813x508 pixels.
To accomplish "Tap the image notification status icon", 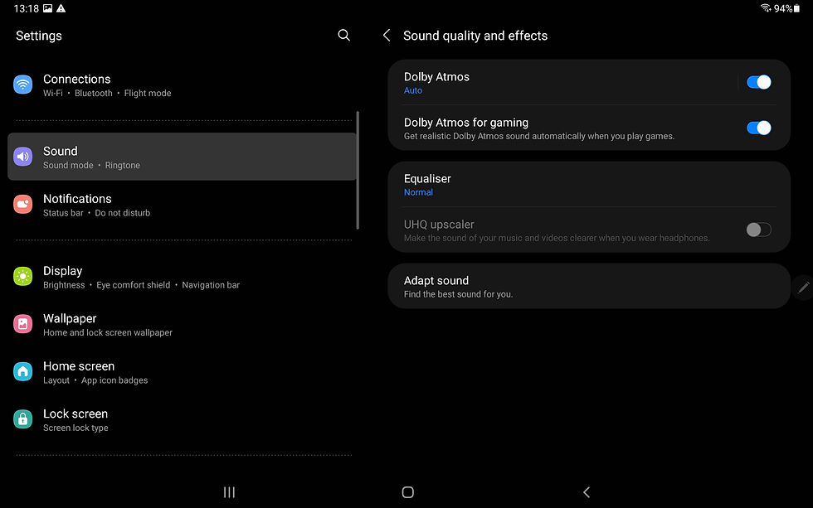I will (48, 8).
